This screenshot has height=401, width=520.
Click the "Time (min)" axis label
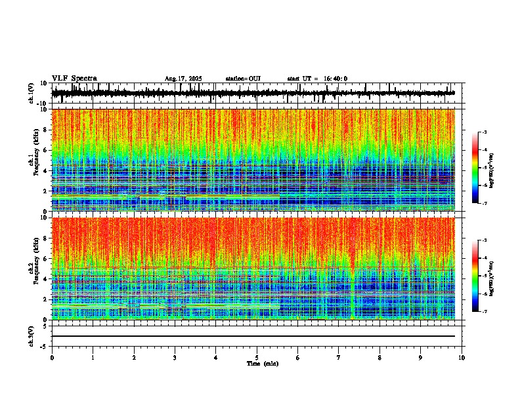[x=263, y=364]
